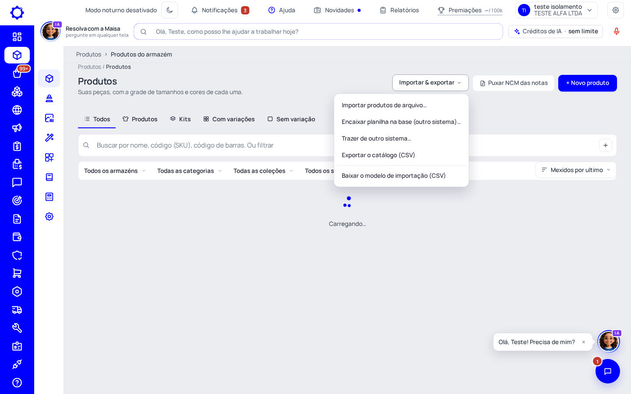631x394 pixels.
Task: Expand the Todas as coleções filter
Action: (263, 171)
